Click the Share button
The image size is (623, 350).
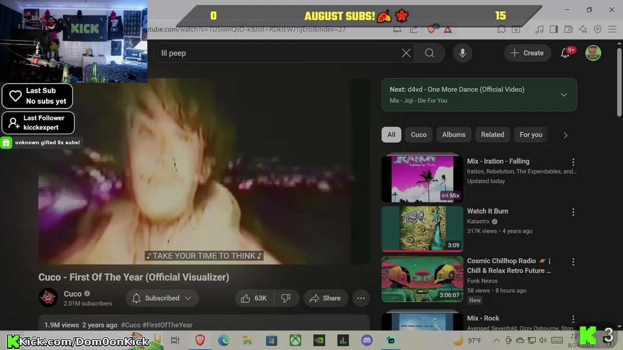click(326, 298)
